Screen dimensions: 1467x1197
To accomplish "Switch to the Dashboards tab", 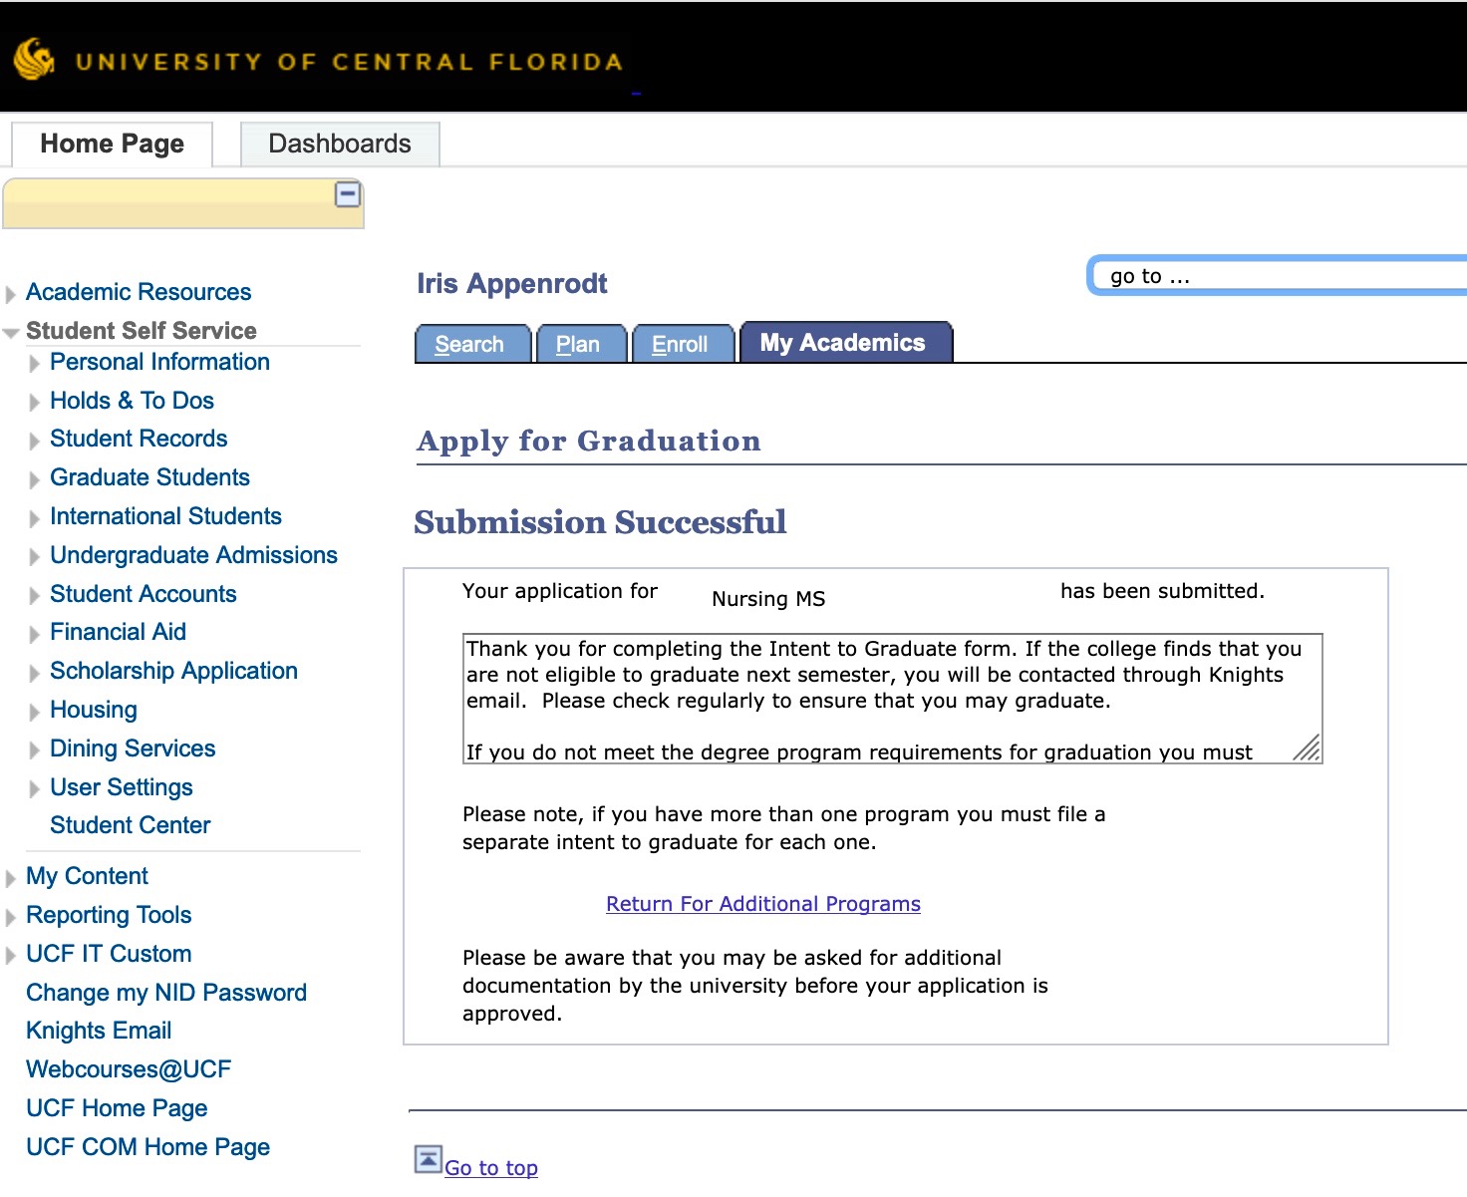I will 339,144.
